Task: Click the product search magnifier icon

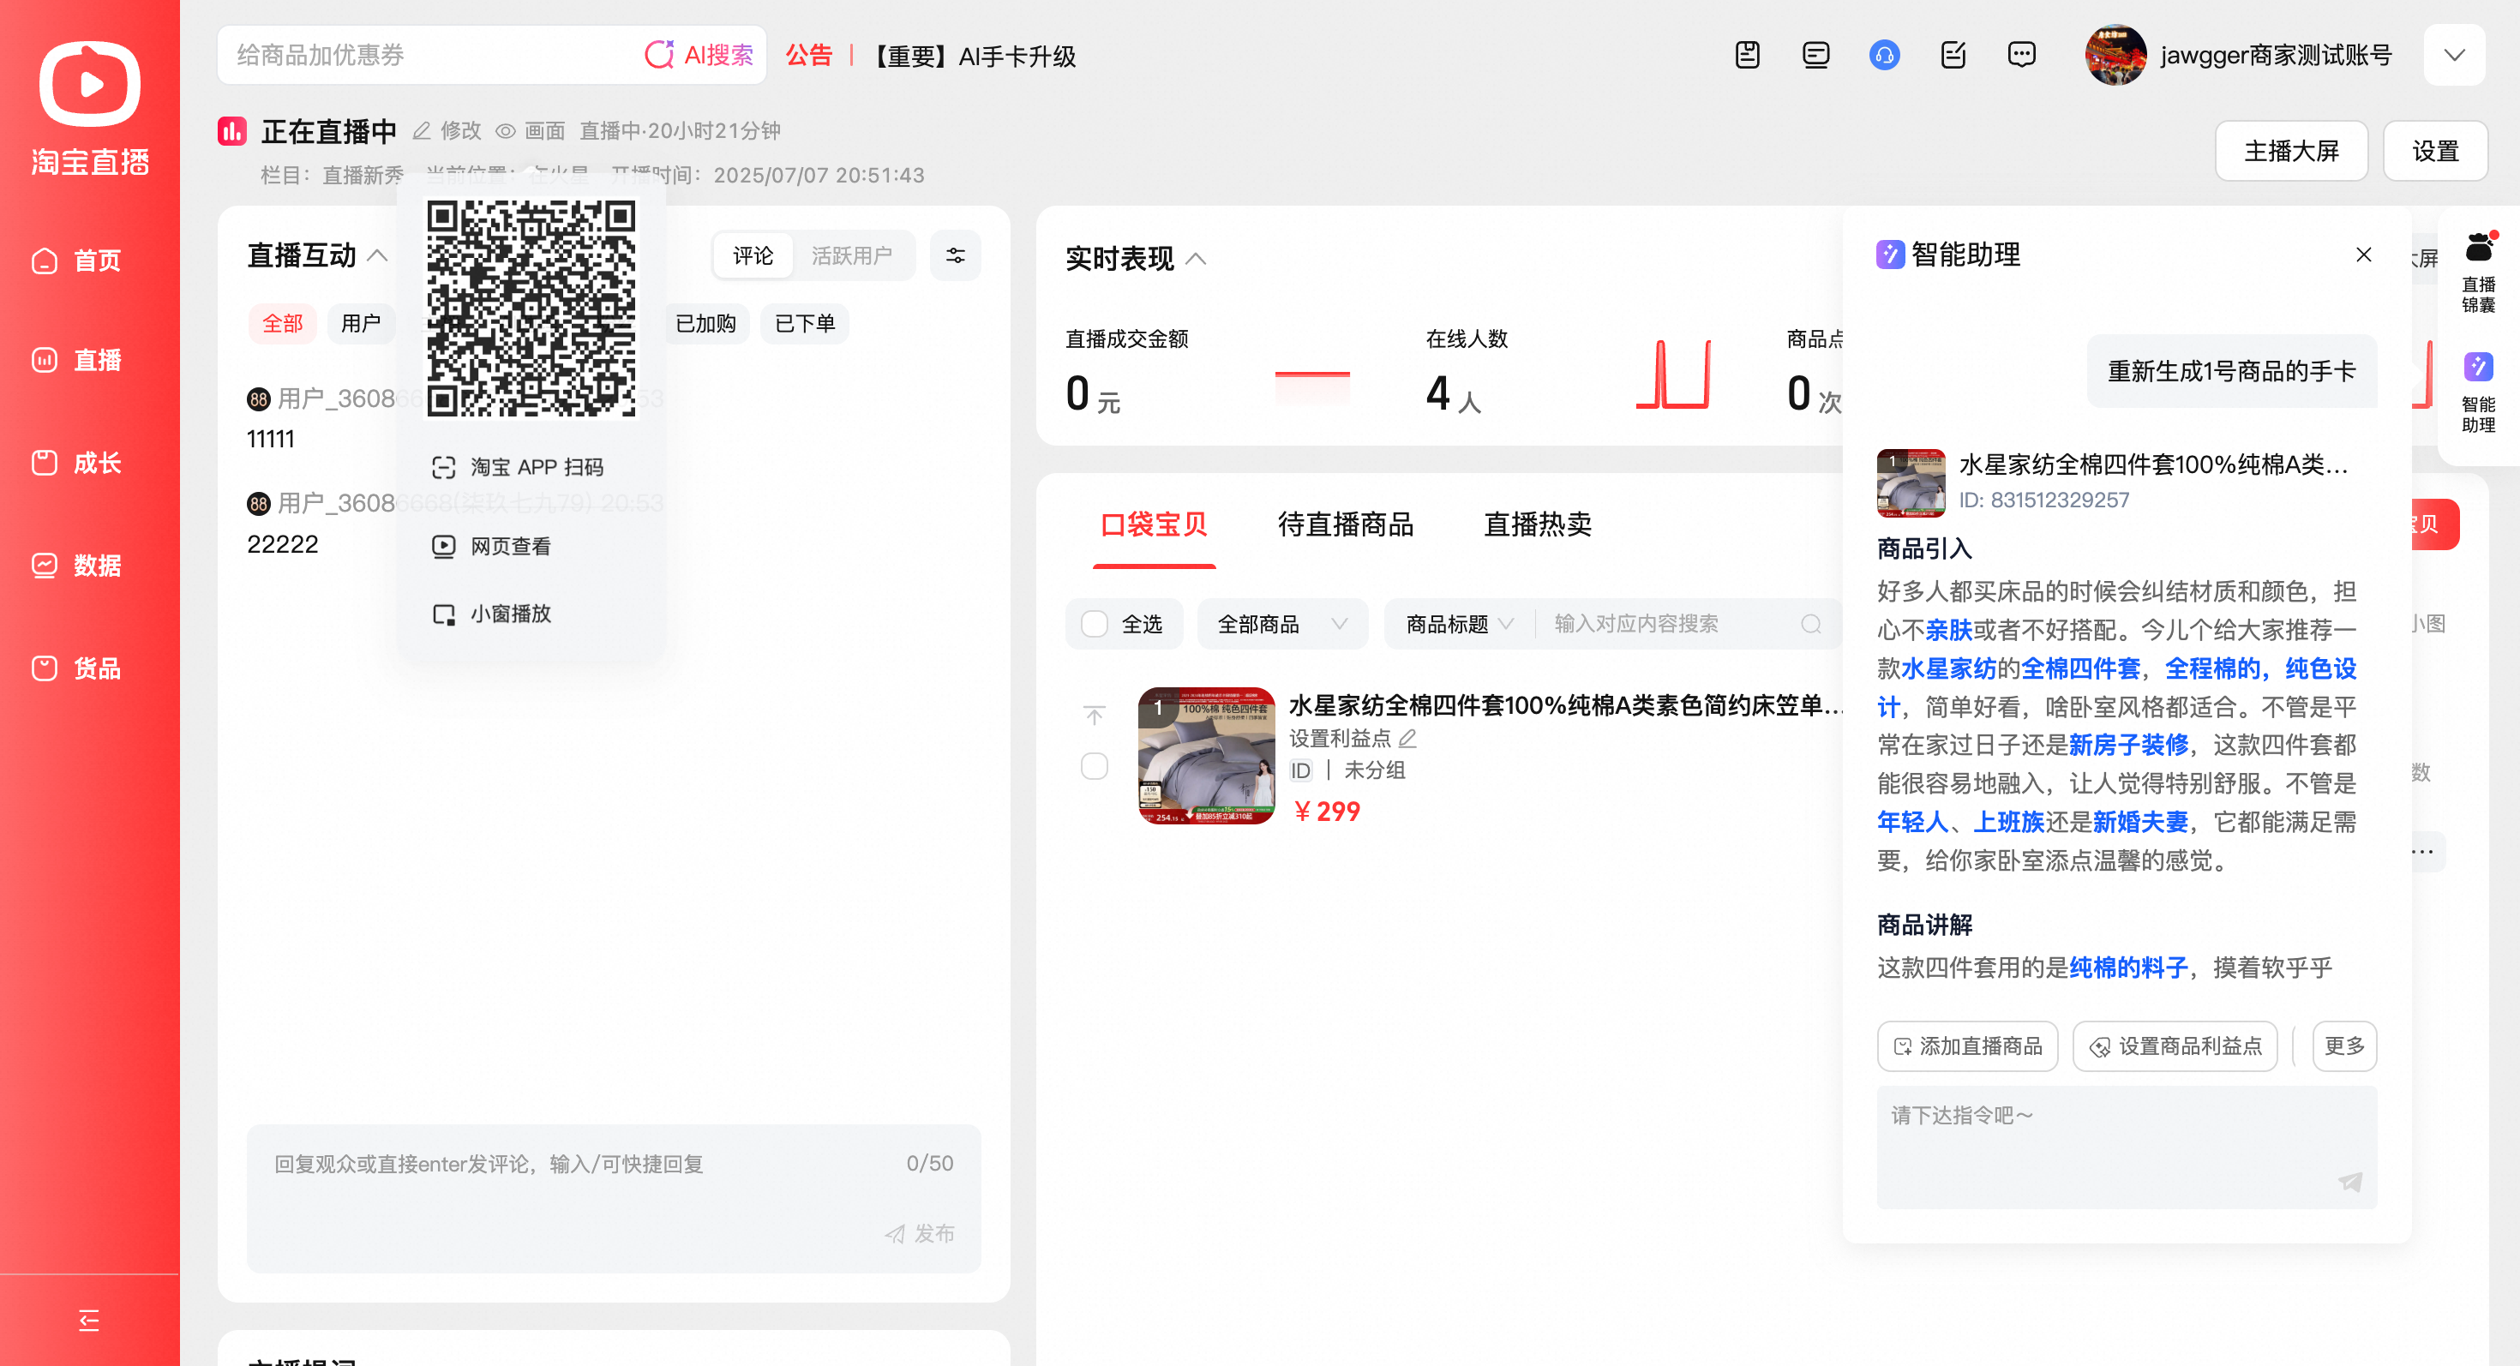Action: (x=1811, y=624)
